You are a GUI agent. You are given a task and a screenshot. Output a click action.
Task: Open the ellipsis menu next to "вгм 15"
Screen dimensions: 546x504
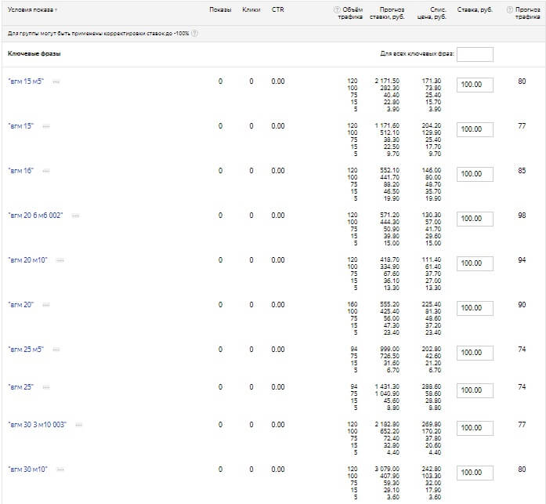click(46, 126)
